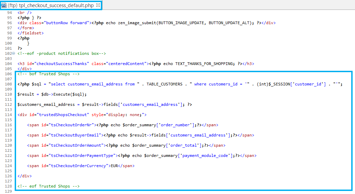Click the '$customers_email_address' variable on line 112
The image size is (355, 194).
pos(46,105)
